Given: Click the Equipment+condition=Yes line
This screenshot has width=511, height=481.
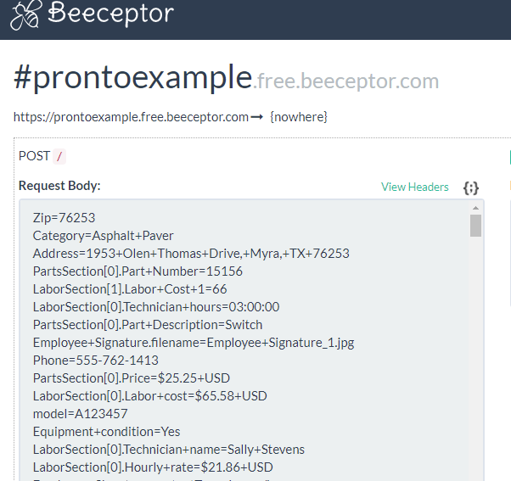Looking at the screenshot, I should 107,432.
